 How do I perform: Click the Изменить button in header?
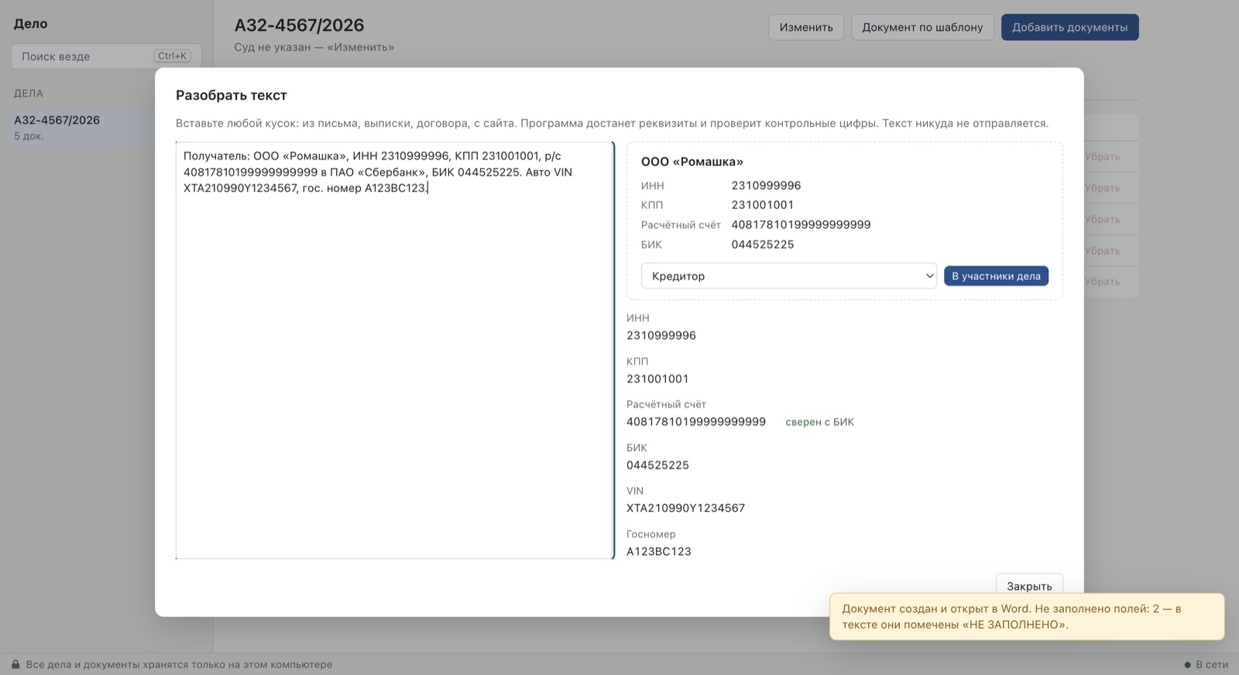(x=806, y=27)
